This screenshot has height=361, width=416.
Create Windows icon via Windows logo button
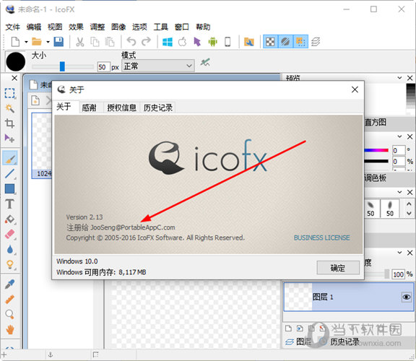[167, 42]
